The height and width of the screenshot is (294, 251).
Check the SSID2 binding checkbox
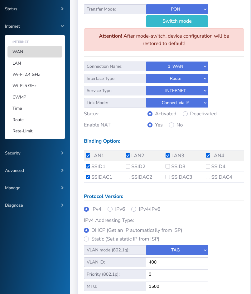[128, 167]
